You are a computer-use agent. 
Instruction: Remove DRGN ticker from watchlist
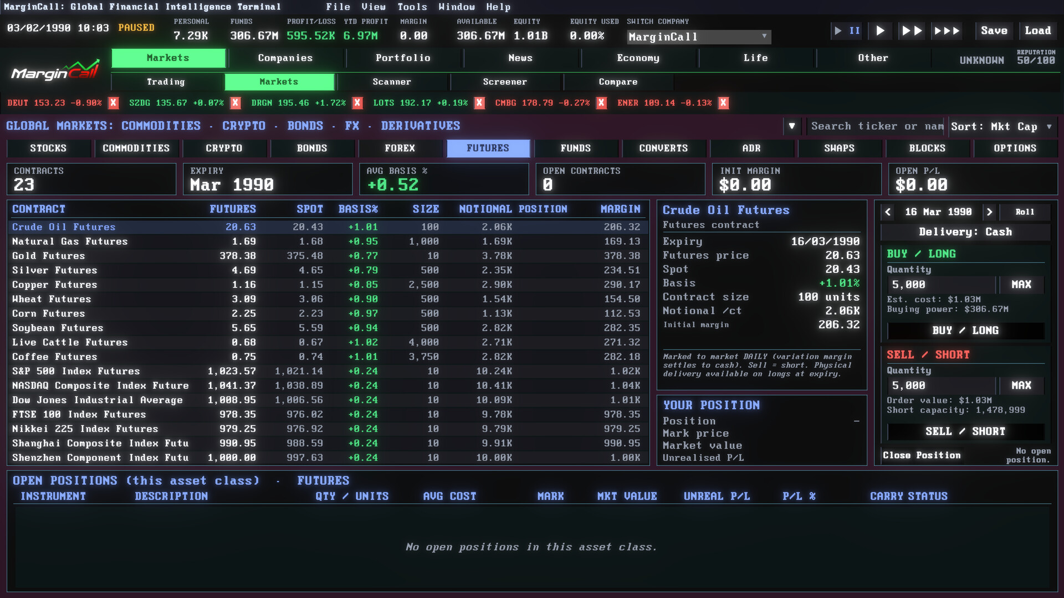pos(357,103)
